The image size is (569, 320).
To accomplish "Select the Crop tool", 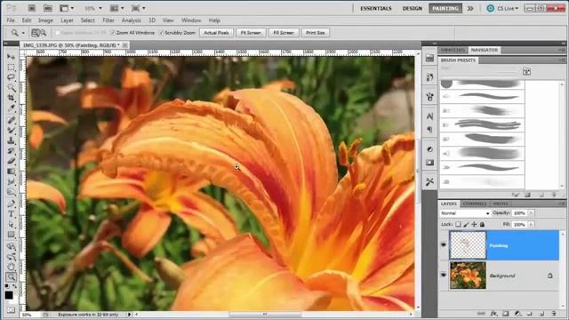I will click(x=12, y=99).
